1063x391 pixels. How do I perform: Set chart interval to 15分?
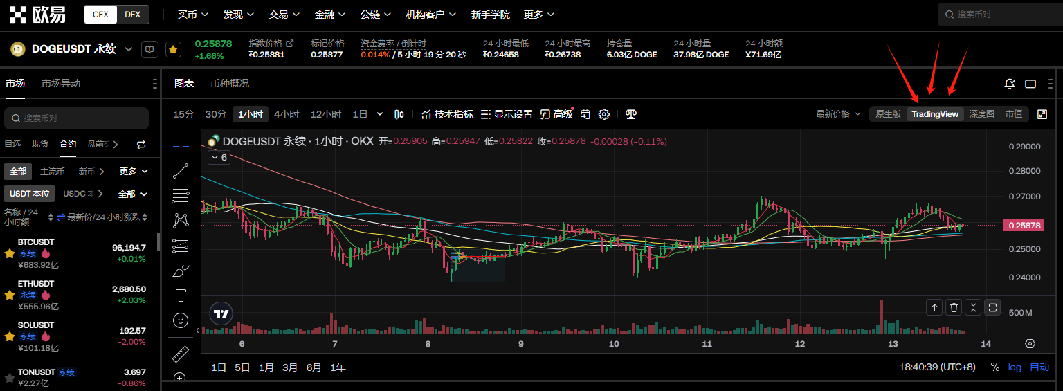click(183, 114)
